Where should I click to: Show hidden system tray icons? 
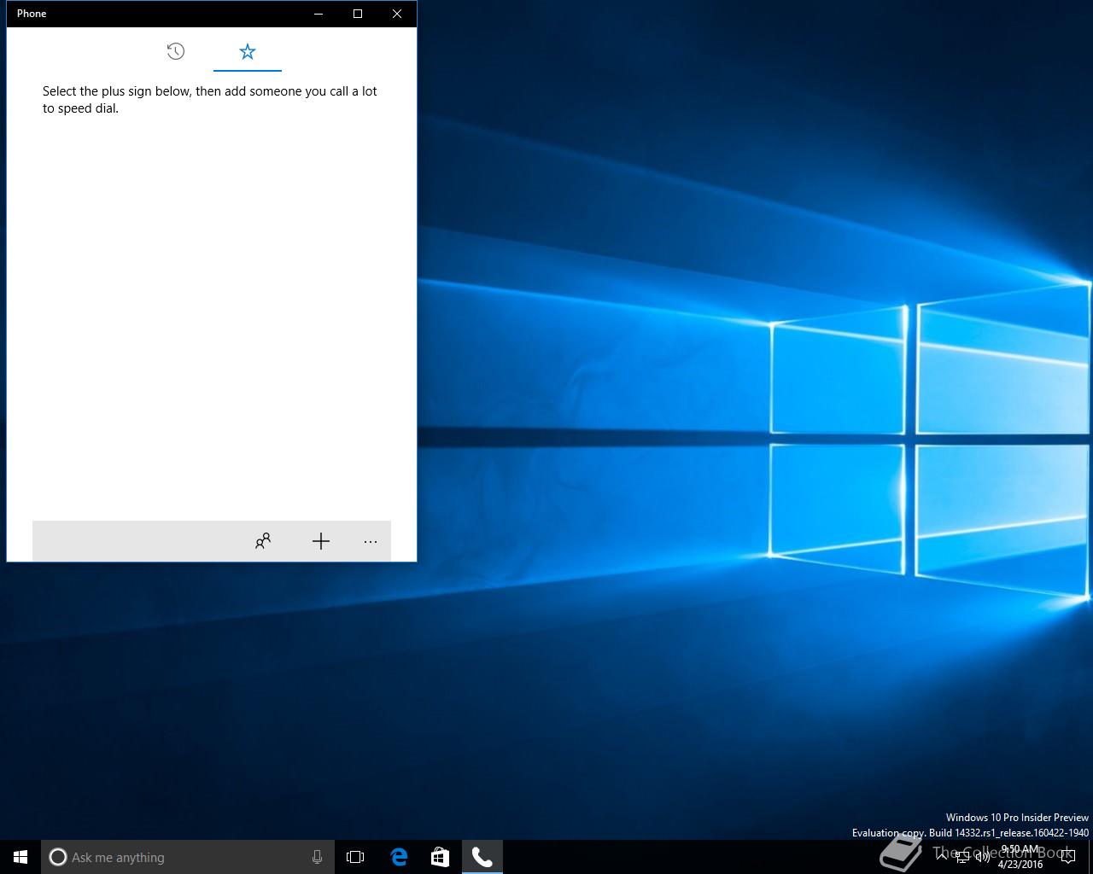click(x=942, y=857)
